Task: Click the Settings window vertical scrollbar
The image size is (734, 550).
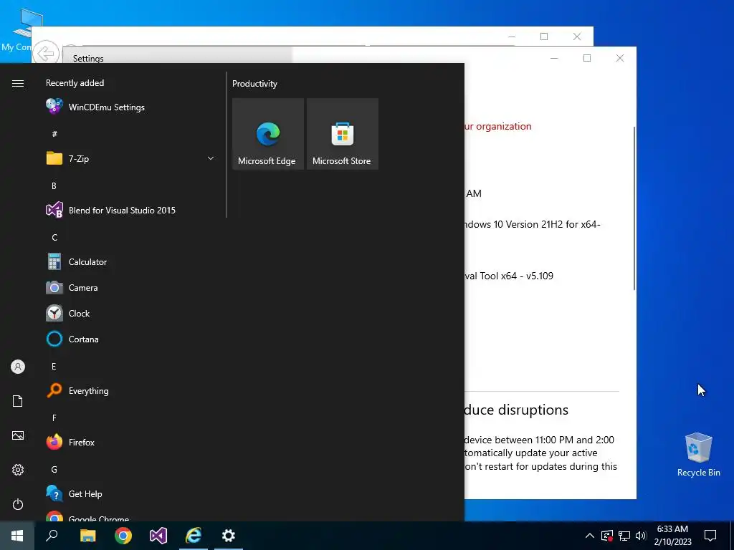Action: point(634,208)
